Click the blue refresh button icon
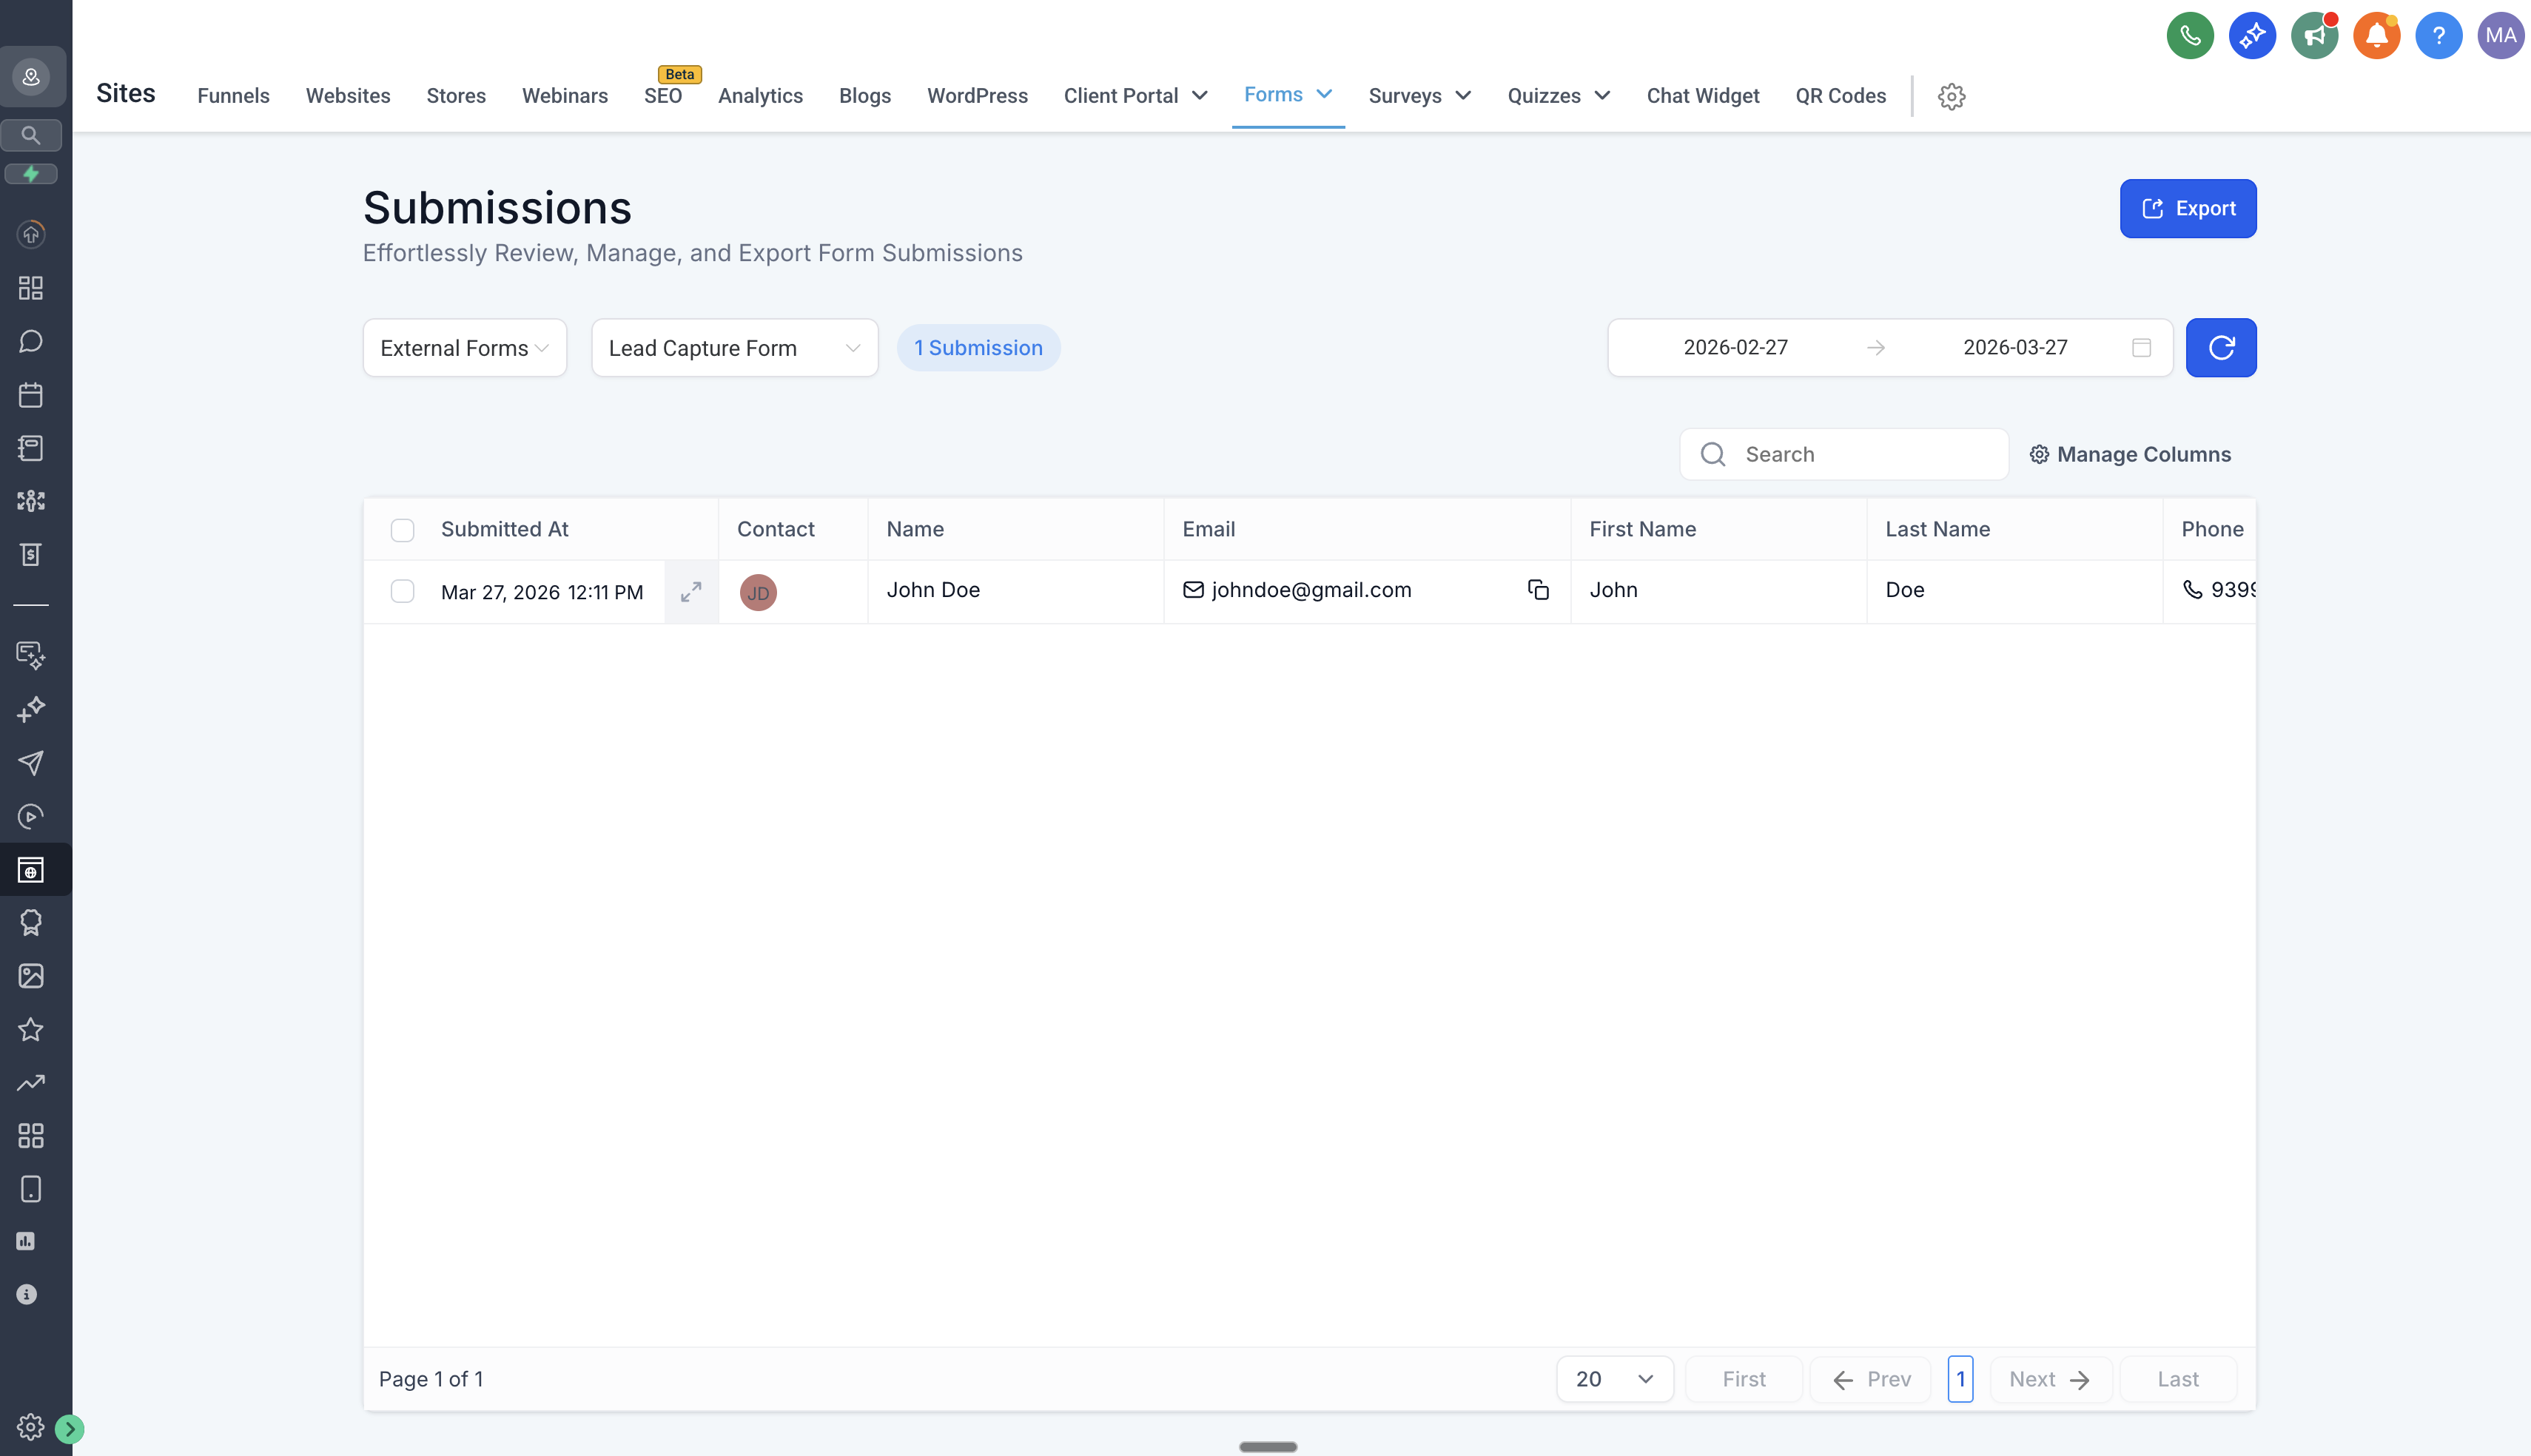This screenshot has width=2531, height=1456. (x=2220, y=347)
